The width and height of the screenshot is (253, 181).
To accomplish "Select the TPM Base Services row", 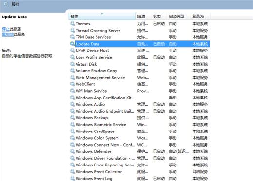I will click(x=140, y=37).
